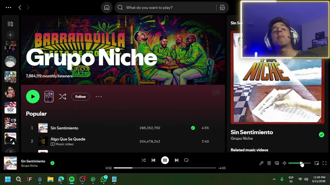Toggle the saved checkmark in Now Playing panel
Viewport: 330px width, 185px height.
click(321, 135)
